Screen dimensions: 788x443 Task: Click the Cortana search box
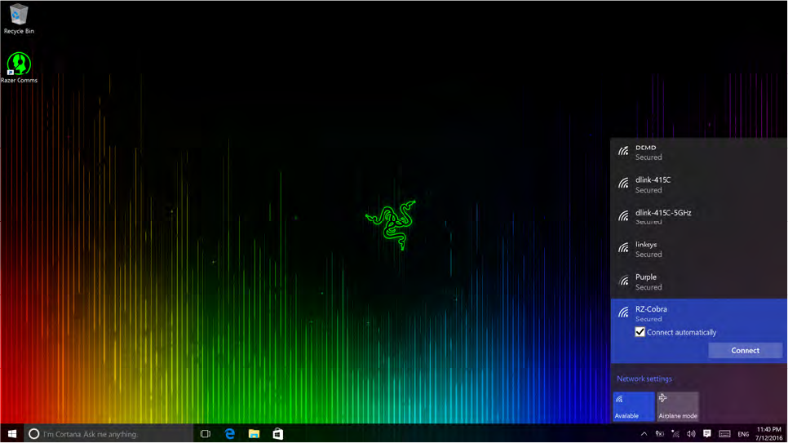coord(108,433)
